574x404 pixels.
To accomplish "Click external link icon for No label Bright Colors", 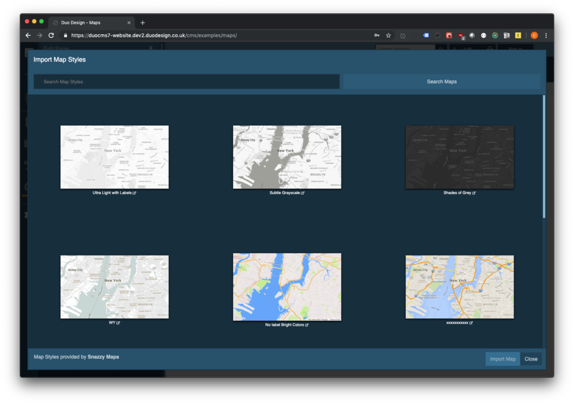I will [x=307, y=325].
